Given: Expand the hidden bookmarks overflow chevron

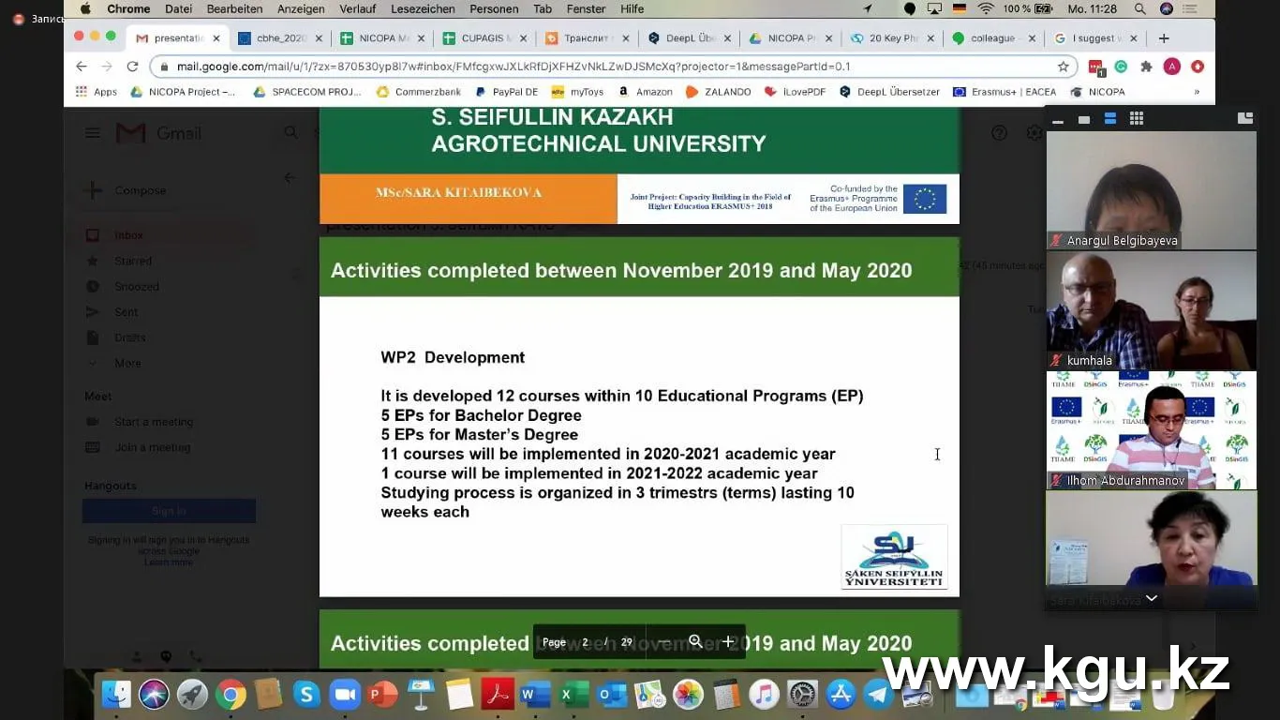Looking at the screenshot, I should point(1197,92).
